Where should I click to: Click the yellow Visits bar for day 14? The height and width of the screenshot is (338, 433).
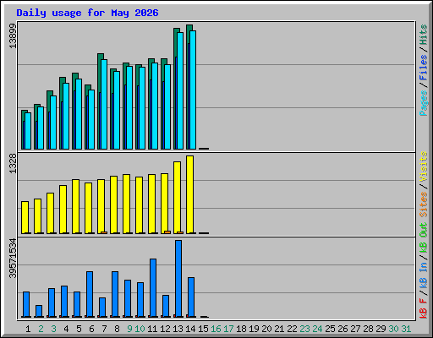tap(189, 194)
